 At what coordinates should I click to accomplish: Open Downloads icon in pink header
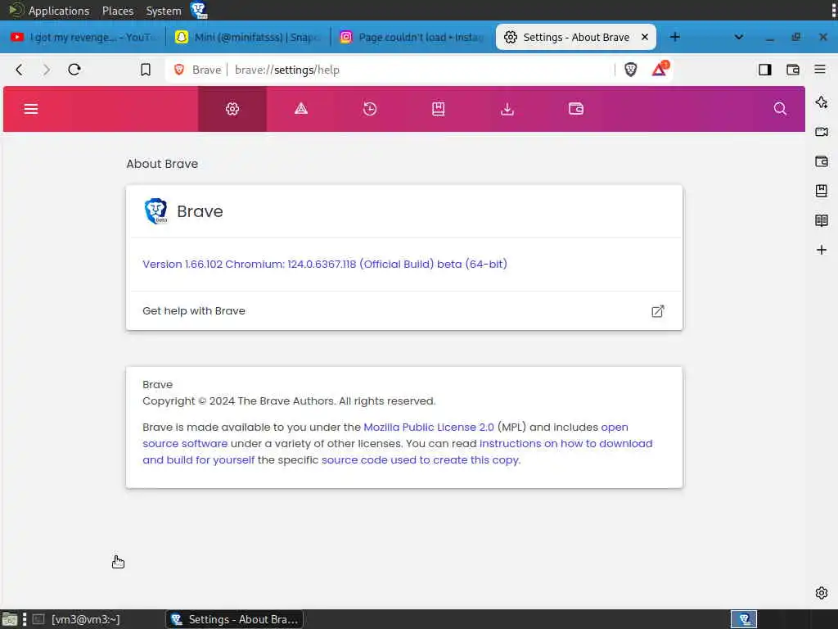point(507,109)
